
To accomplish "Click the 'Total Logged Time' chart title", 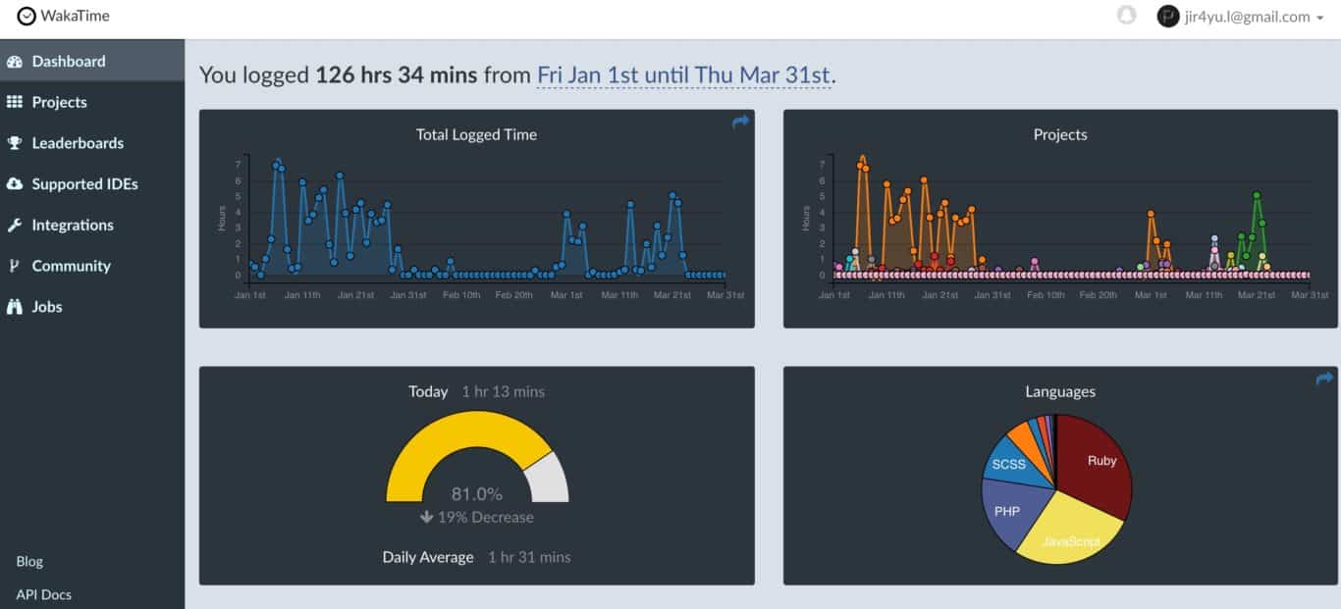I will [x=476, y=134].
